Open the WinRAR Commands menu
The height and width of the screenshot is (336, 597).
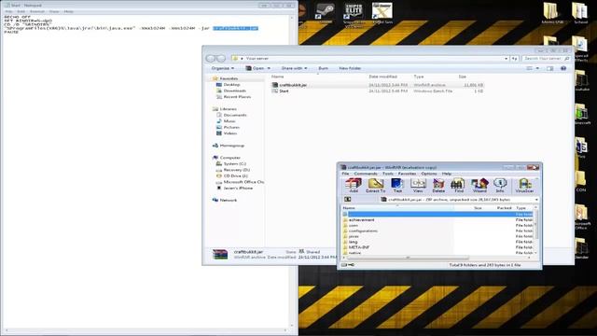366,174
